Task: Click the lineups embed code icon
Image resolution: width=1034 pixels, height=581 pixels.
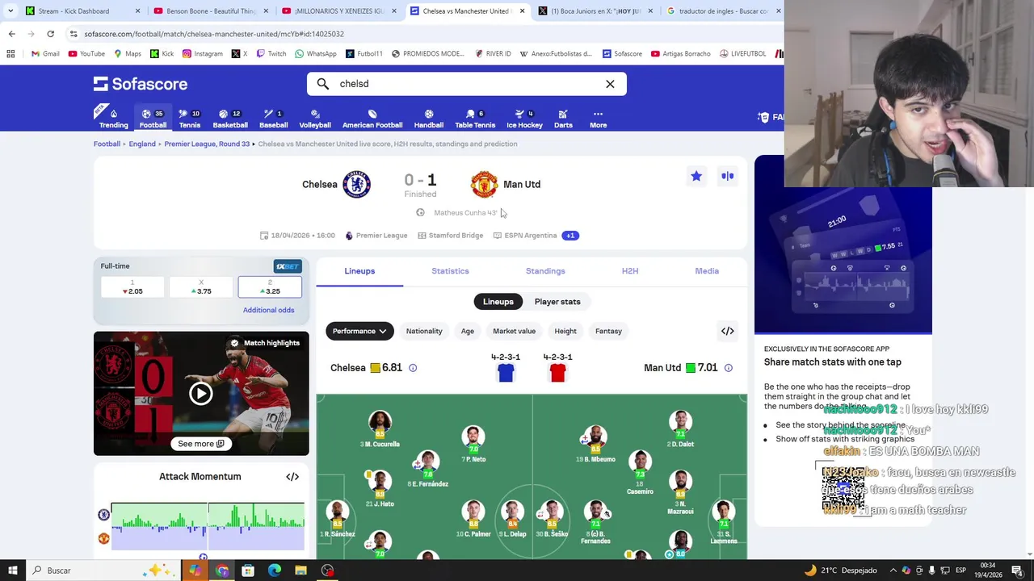Action: coord(728,331)
